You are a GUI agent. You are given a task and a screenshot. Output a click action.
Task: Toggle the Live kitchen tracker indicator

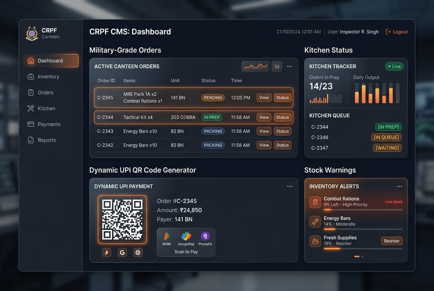tap(394, 67)
